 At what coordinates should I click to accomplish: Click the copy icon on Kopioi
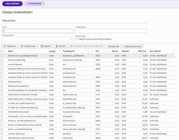42,46
